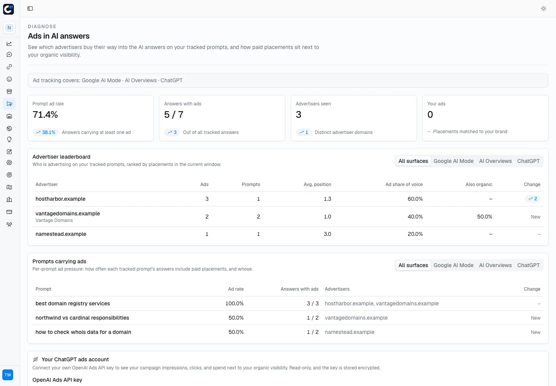This screenshot has height=386, width=556.
Task: Open the storefront icon in sidebar
Action: click(9, 91)
